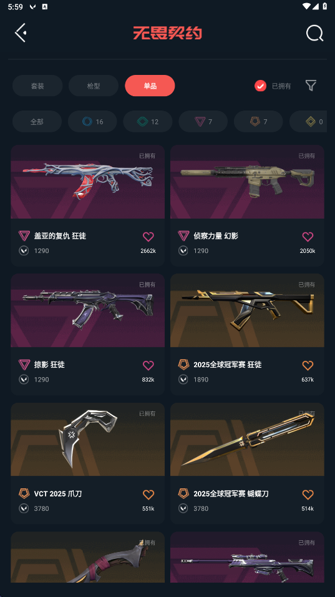Open the 盖亚的复仇 狂徒 weapon thumbnail

(87, 182)
